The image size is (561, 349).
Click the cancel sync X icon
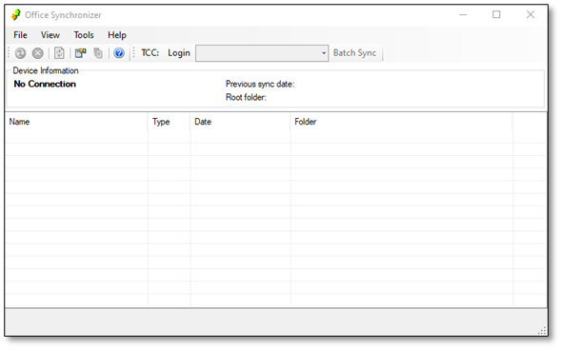tap(37, 53)
